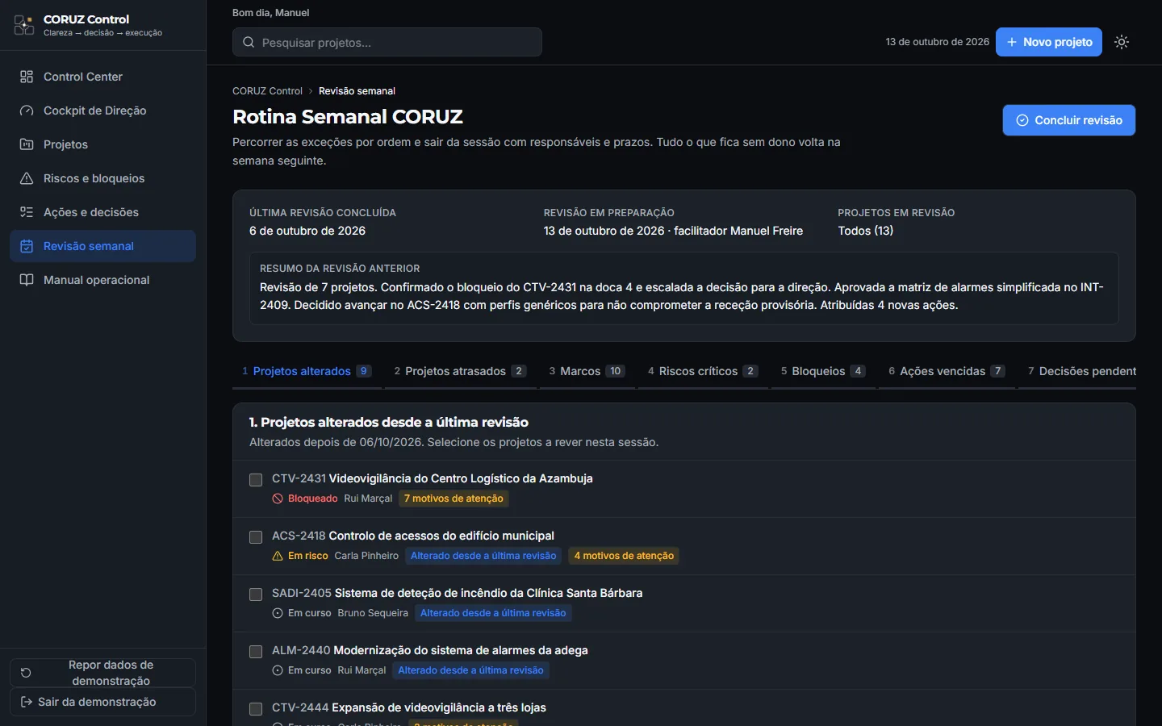1162x726 pixels.
Task: Click the Bloqueado status icon for CTV-2431
Action: click(278, 499)
